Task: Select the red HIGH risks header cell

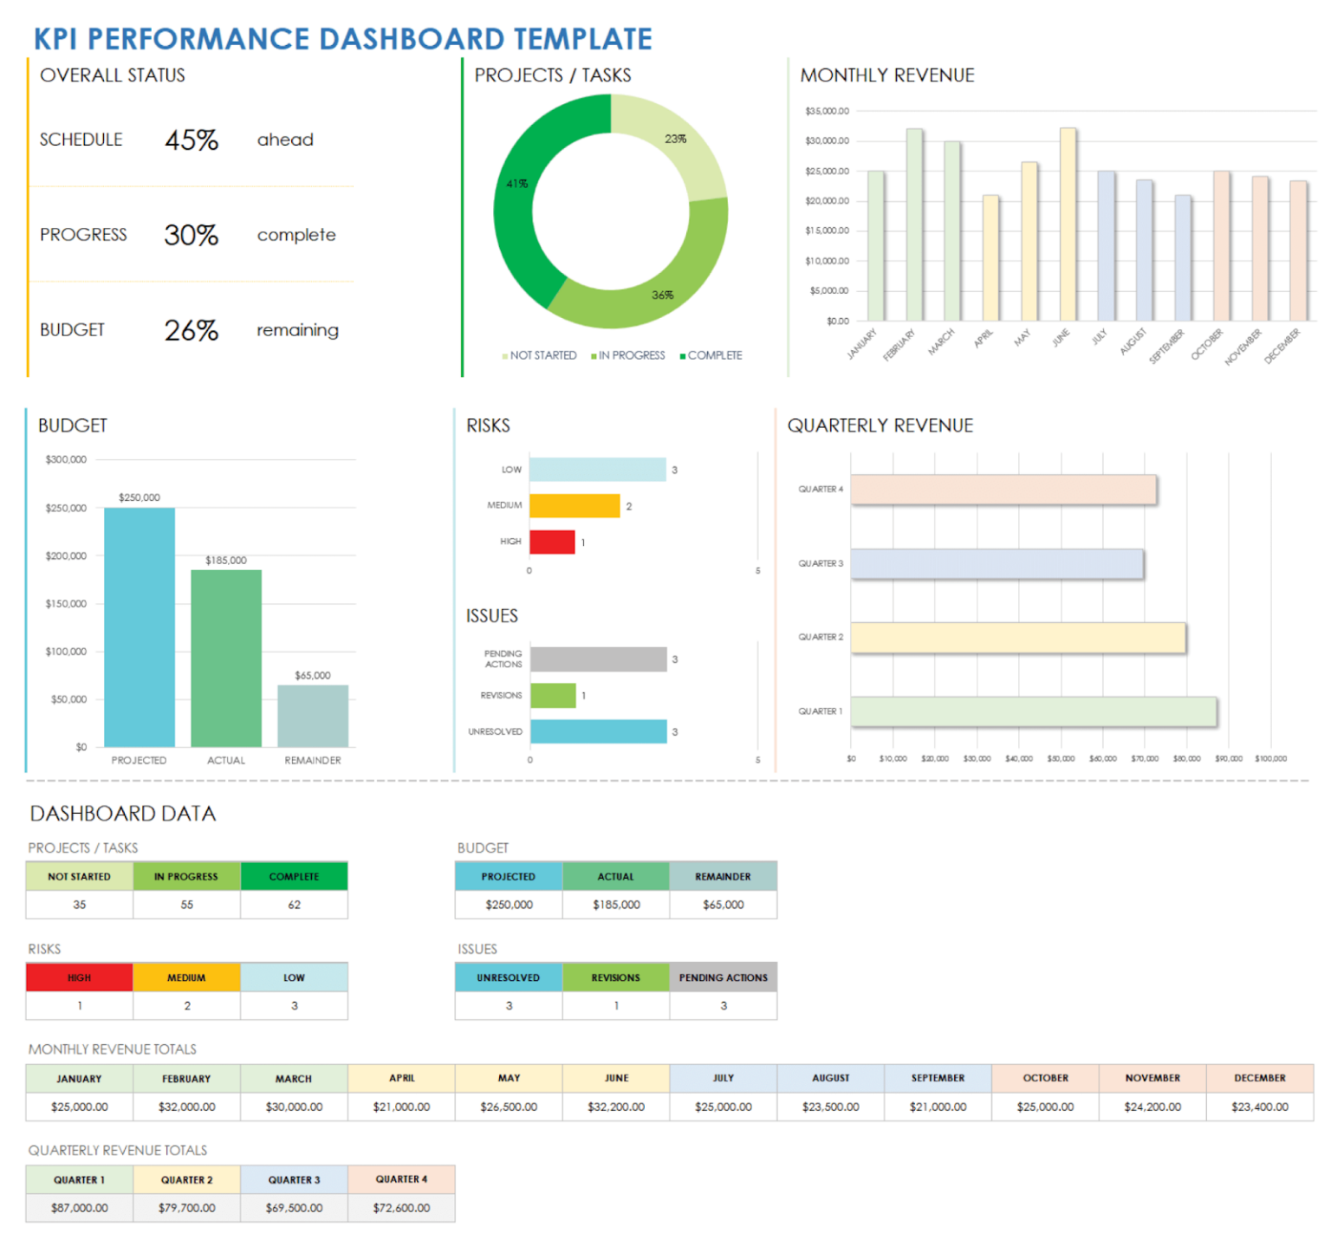Action: click(x=80, y=977)
